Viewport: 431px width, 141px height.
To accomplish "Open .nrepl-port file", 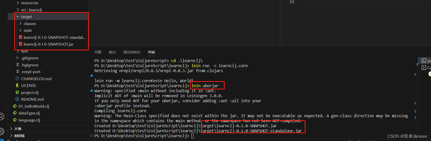I will tap(31, 72).
